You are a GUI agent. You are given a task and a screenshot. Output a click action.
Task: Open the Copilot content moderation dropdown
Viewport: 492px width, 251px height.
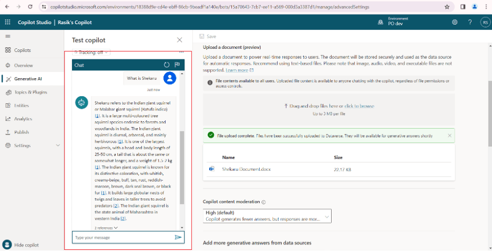click(267, 216)
